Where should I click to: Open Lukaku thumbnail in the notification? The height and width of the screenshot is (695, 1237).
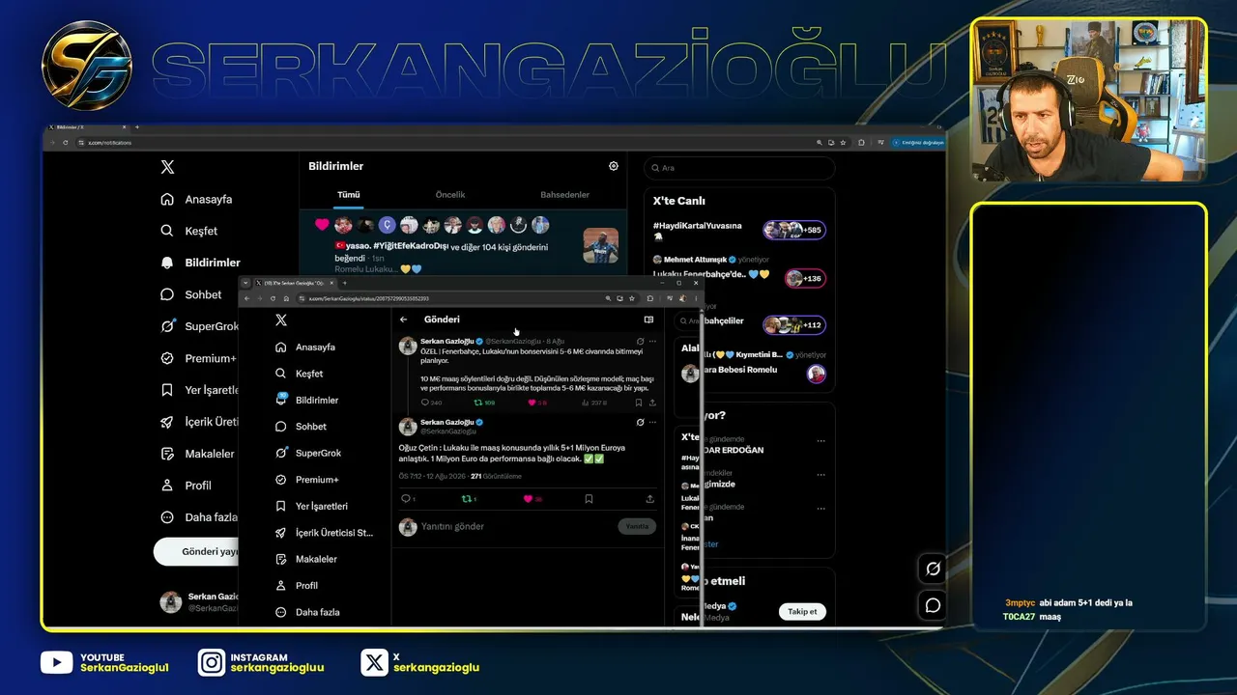point(600,245)
